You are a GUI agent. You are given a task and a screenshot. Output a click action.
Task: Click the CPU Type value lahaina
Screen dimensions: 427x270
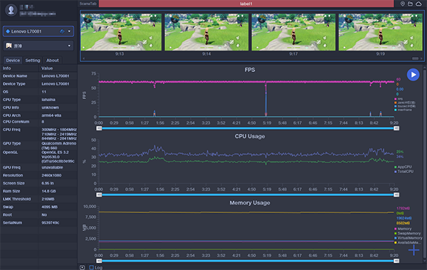coord(48,100)
